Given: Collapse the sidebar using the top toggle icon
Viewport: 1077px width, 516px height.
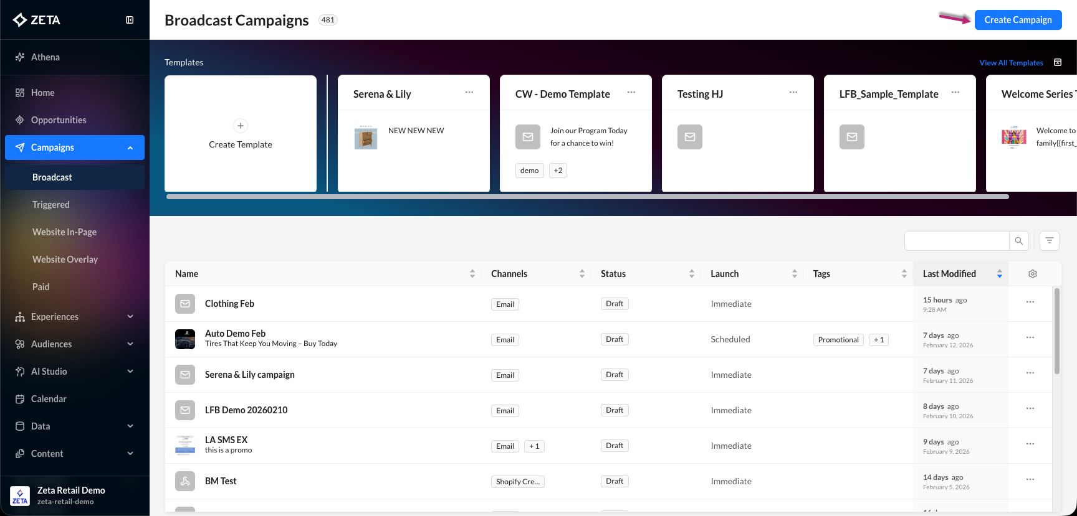Looking at the screenshot, I should (x=130, y=20).
